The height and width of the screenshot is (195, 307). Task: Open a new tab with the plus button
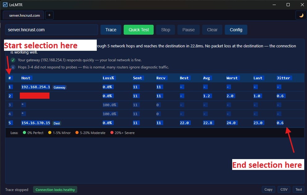(x=49, y=15)
